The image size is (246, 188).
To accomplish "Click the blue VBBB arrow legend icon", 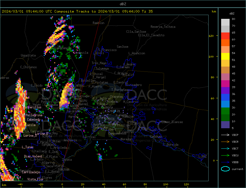I will click(225, 162).
